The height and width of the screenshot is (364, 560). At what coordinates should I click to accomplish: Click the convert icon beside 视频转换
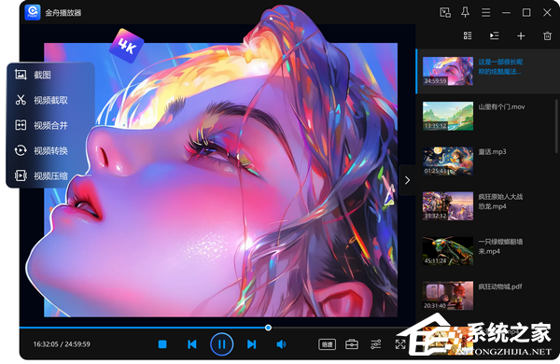(x=21, y=150)
